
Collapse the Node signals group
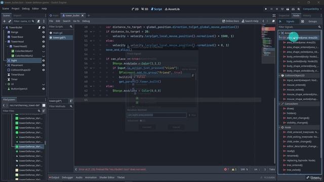(279, 127)
